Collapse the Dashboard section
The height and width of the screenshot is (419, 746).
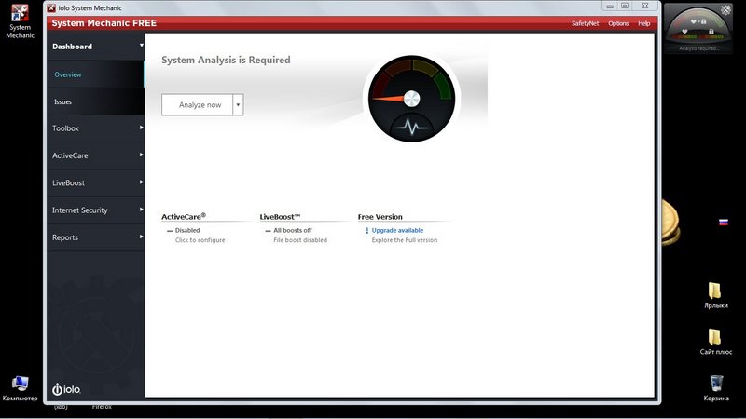click(x=96, y=47)
